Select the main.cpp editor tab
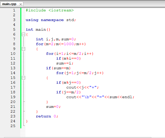The width and height of the screenshot is (165, 138). (12, 4)
